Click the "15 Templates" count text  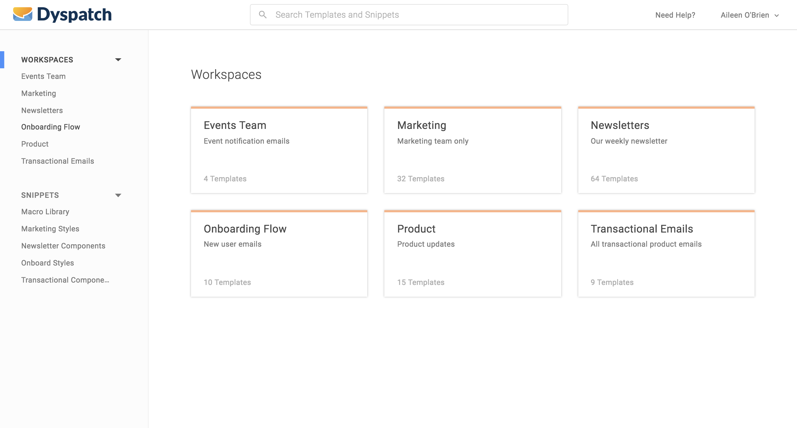coord(421,282)
